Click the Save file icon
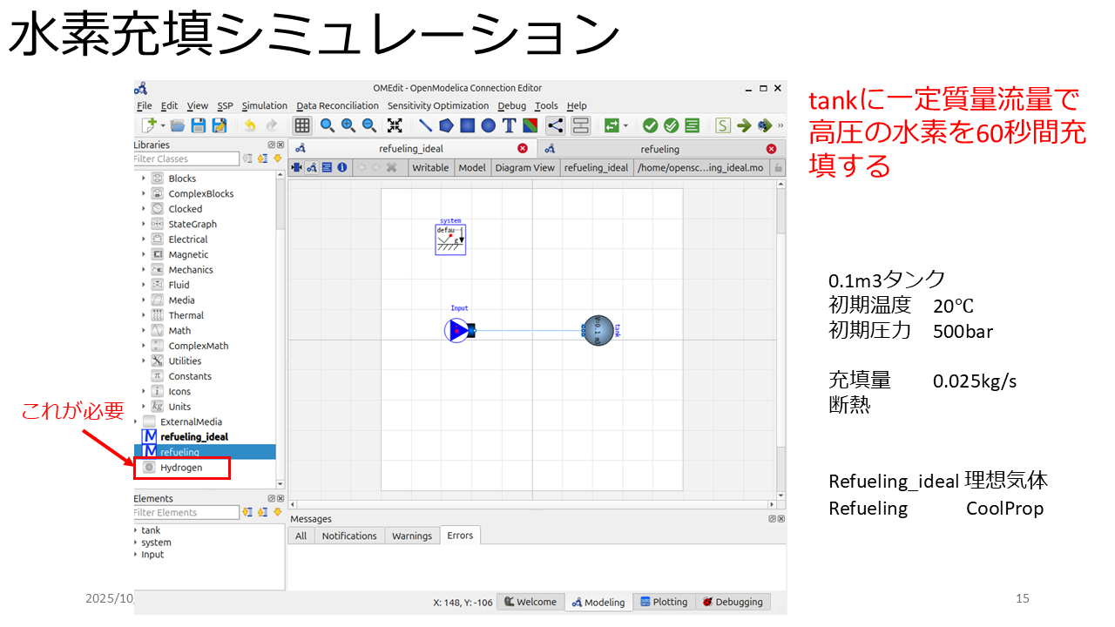Image resolution: width=1115 pixels, height=627 pixels. pyautogui.click(x=199, y=125)
